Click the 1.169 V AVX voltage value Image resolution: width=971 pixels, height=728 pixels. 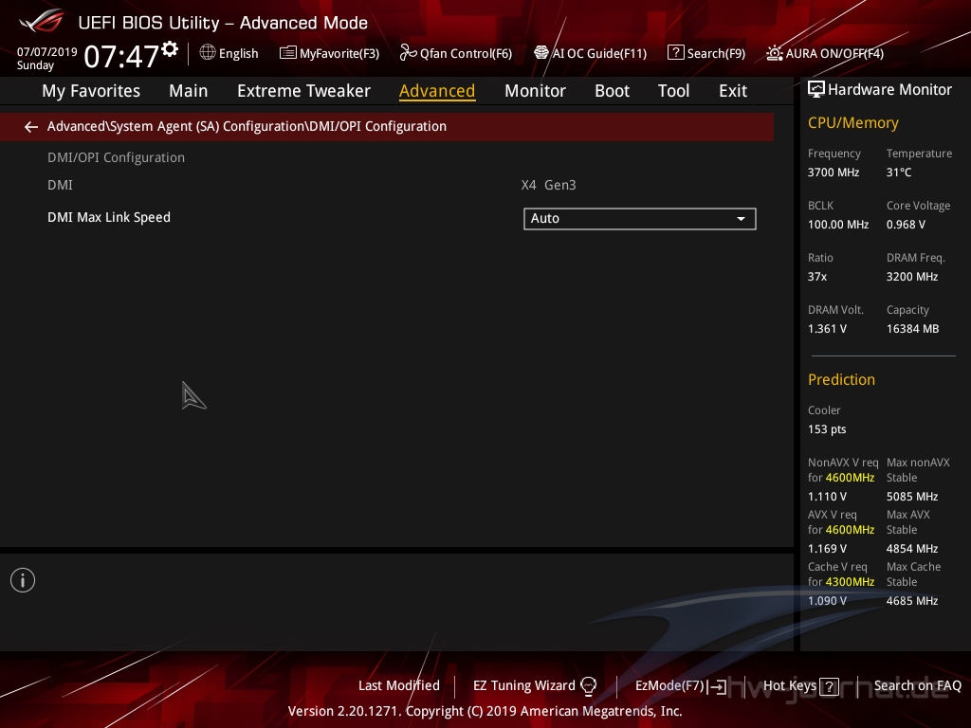[x=827, y=549]
